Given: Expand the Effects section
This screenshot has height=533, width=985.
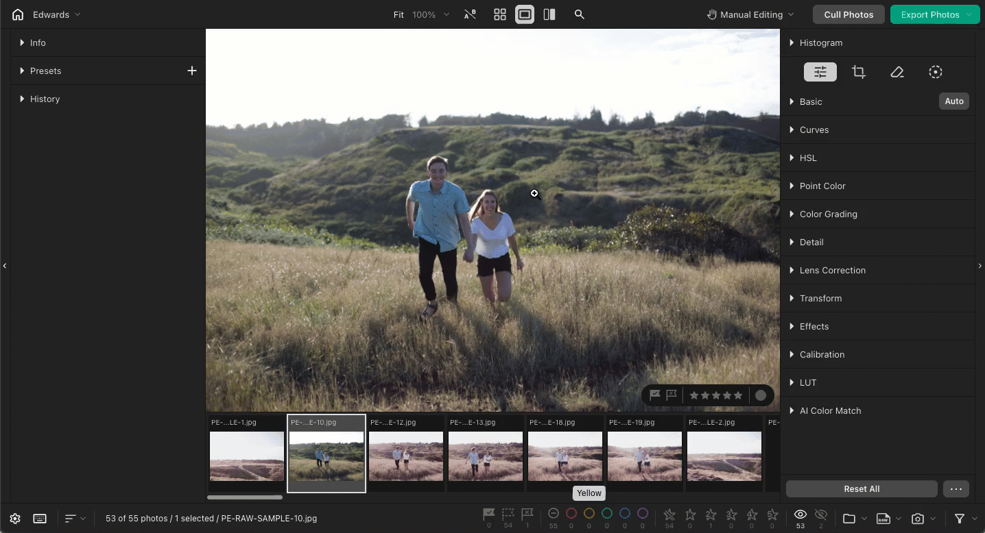Looking at the screenshot, I should coord(877,326).
